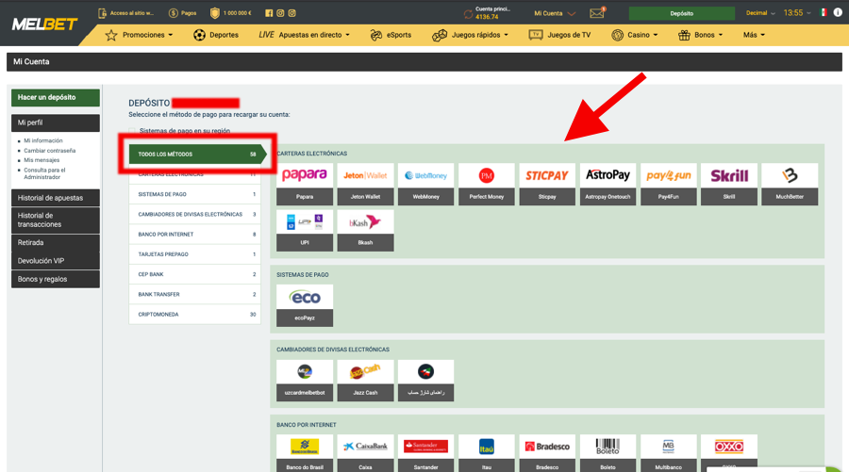
Task: Open Historial de apuestas in the sidebar
Action: tap(55, 198)
